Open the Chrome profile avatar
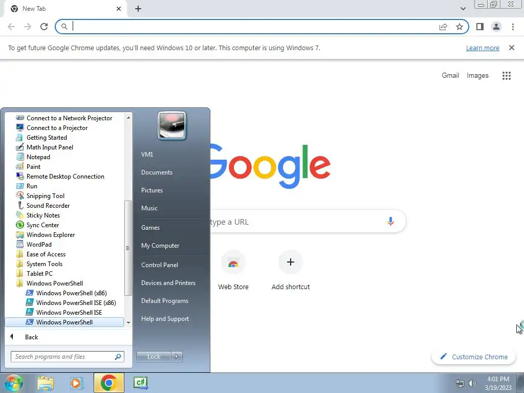This screenshot has height=393, width=524. click(496, 27)
